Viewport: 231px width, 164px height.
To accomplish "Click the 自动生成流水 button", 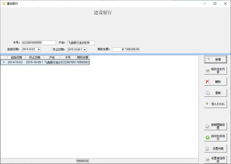I will (x=215, y=137).
